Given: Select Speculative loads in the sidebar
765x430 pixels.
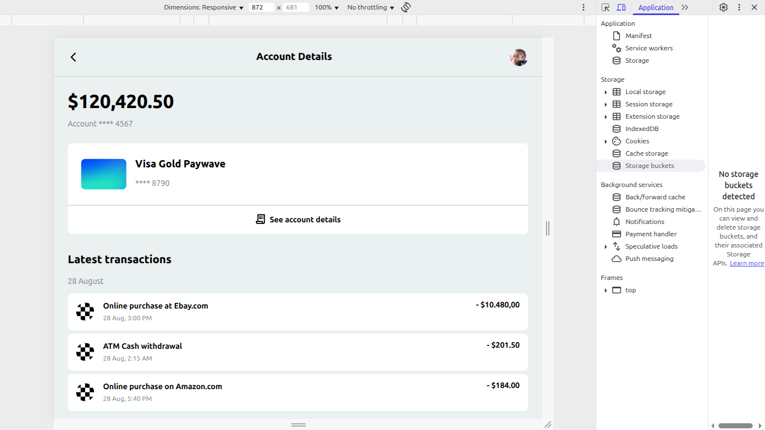Looking at the screenshot, I should click(651, 246).
